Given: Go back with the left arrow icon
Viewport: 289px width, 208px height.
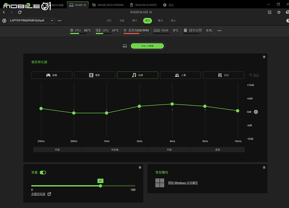Looking at the screenshot, I should (4, 12).
